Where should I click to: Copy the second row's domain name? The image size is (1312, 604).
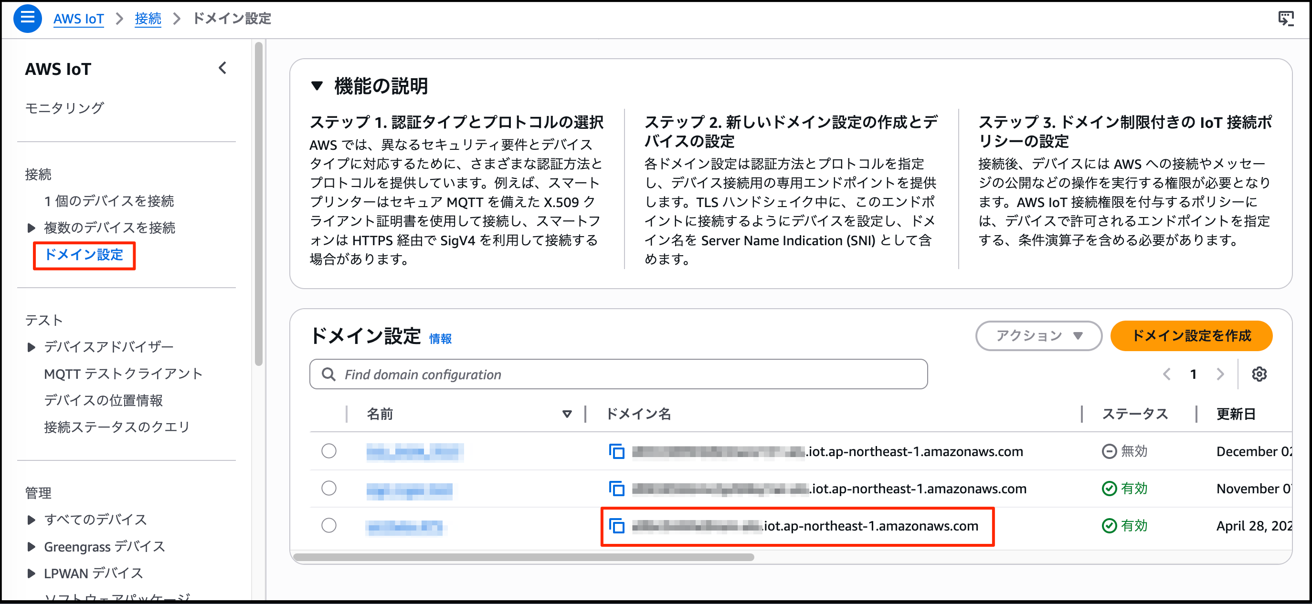coord(616,489)
